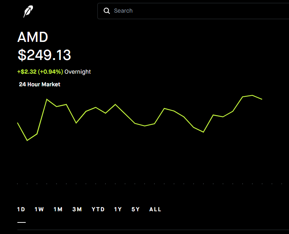Viewport: 289px width, 234px height.
Task: Switch chart to 1W range
Action: [x=39, y=209]
